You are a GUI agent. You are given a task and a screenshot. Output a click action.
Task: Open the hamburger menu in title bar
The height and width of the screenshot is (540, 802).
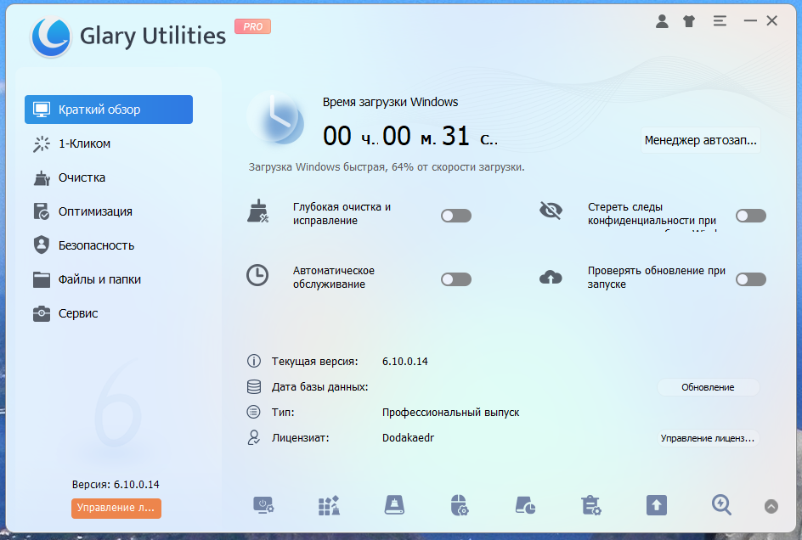tap(720, 21)
